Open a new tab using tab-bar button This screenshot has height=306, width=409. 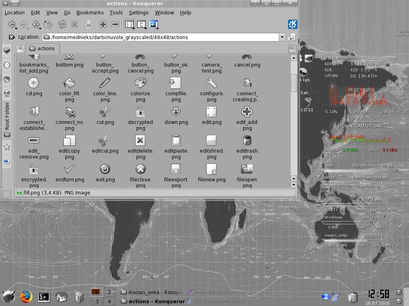[20, 49]
